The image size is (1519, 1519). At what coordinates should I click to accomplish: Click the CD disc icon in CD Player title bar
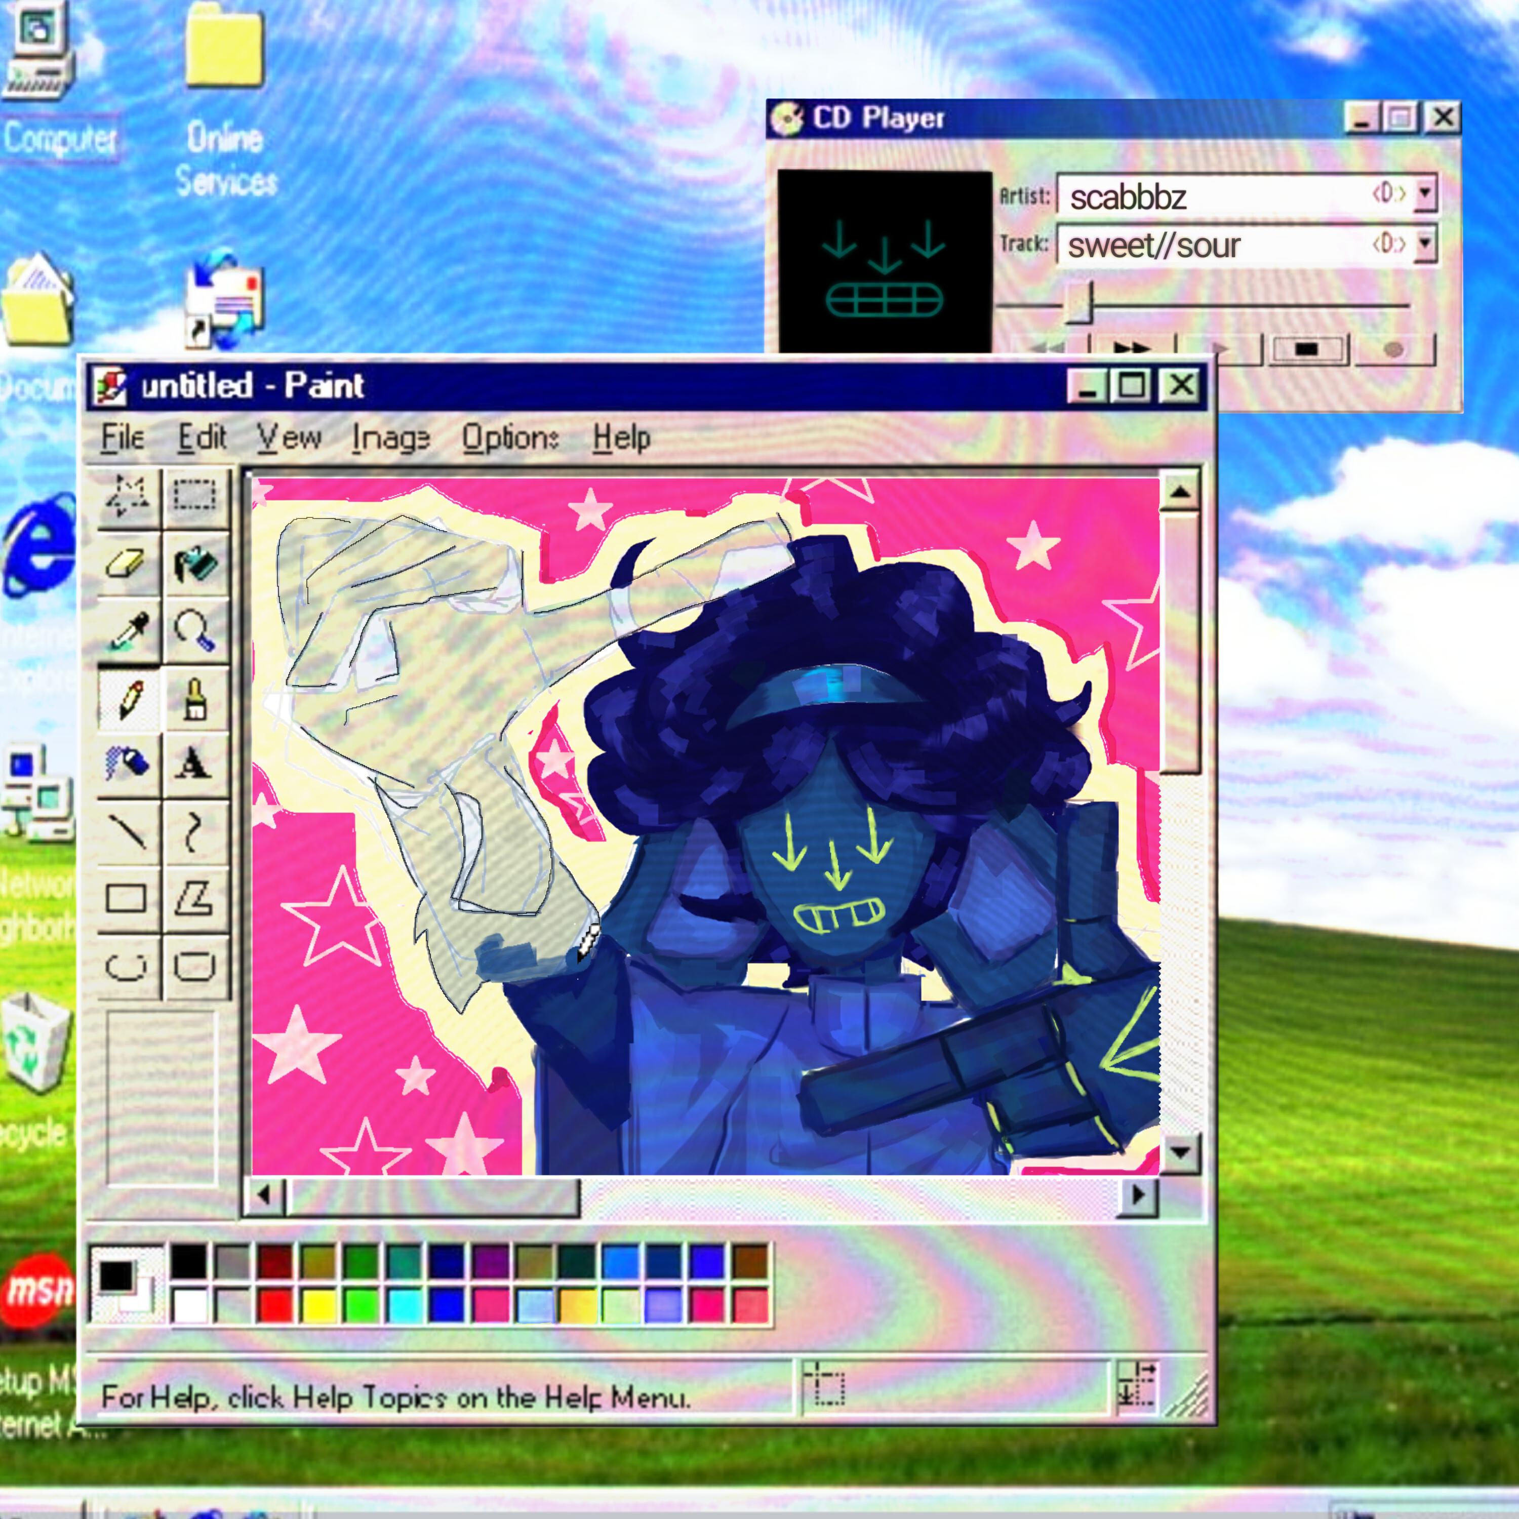coord(787,118)
